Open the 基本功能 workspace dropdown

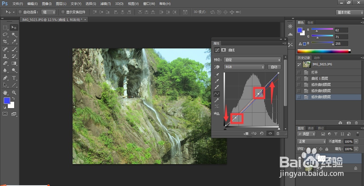(x=349, y=12)
